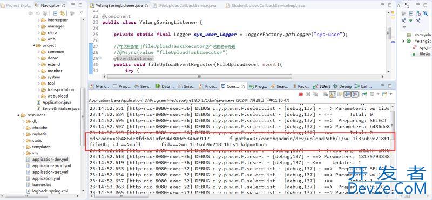
Task: Click the fold toggle on editor line 29
Action: [x=100, y=58]
